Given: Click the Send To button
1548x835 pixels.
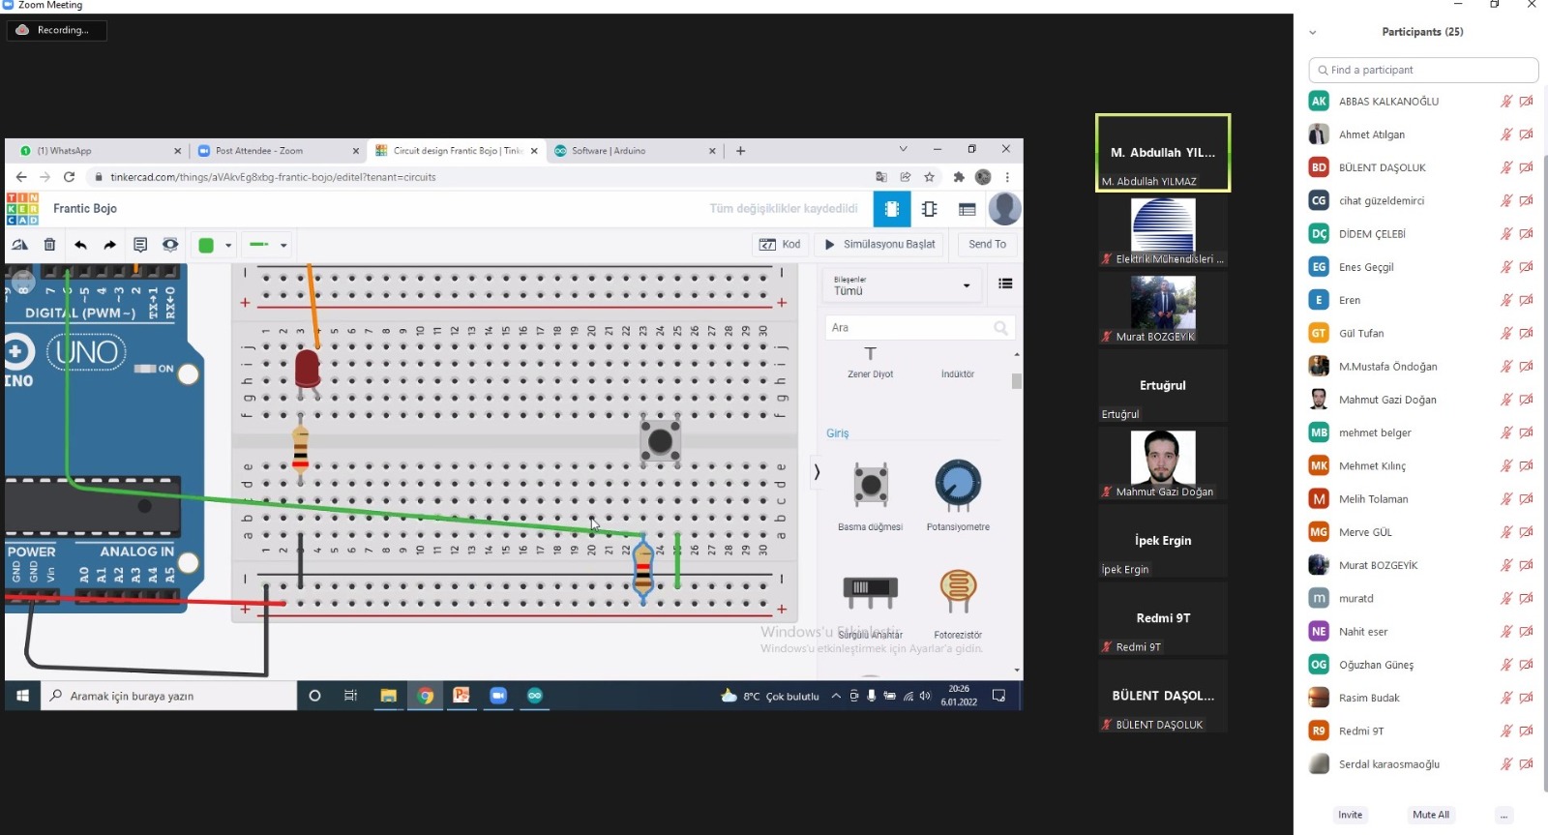Looking at the screenshot, I should click(x=987, y=245).
